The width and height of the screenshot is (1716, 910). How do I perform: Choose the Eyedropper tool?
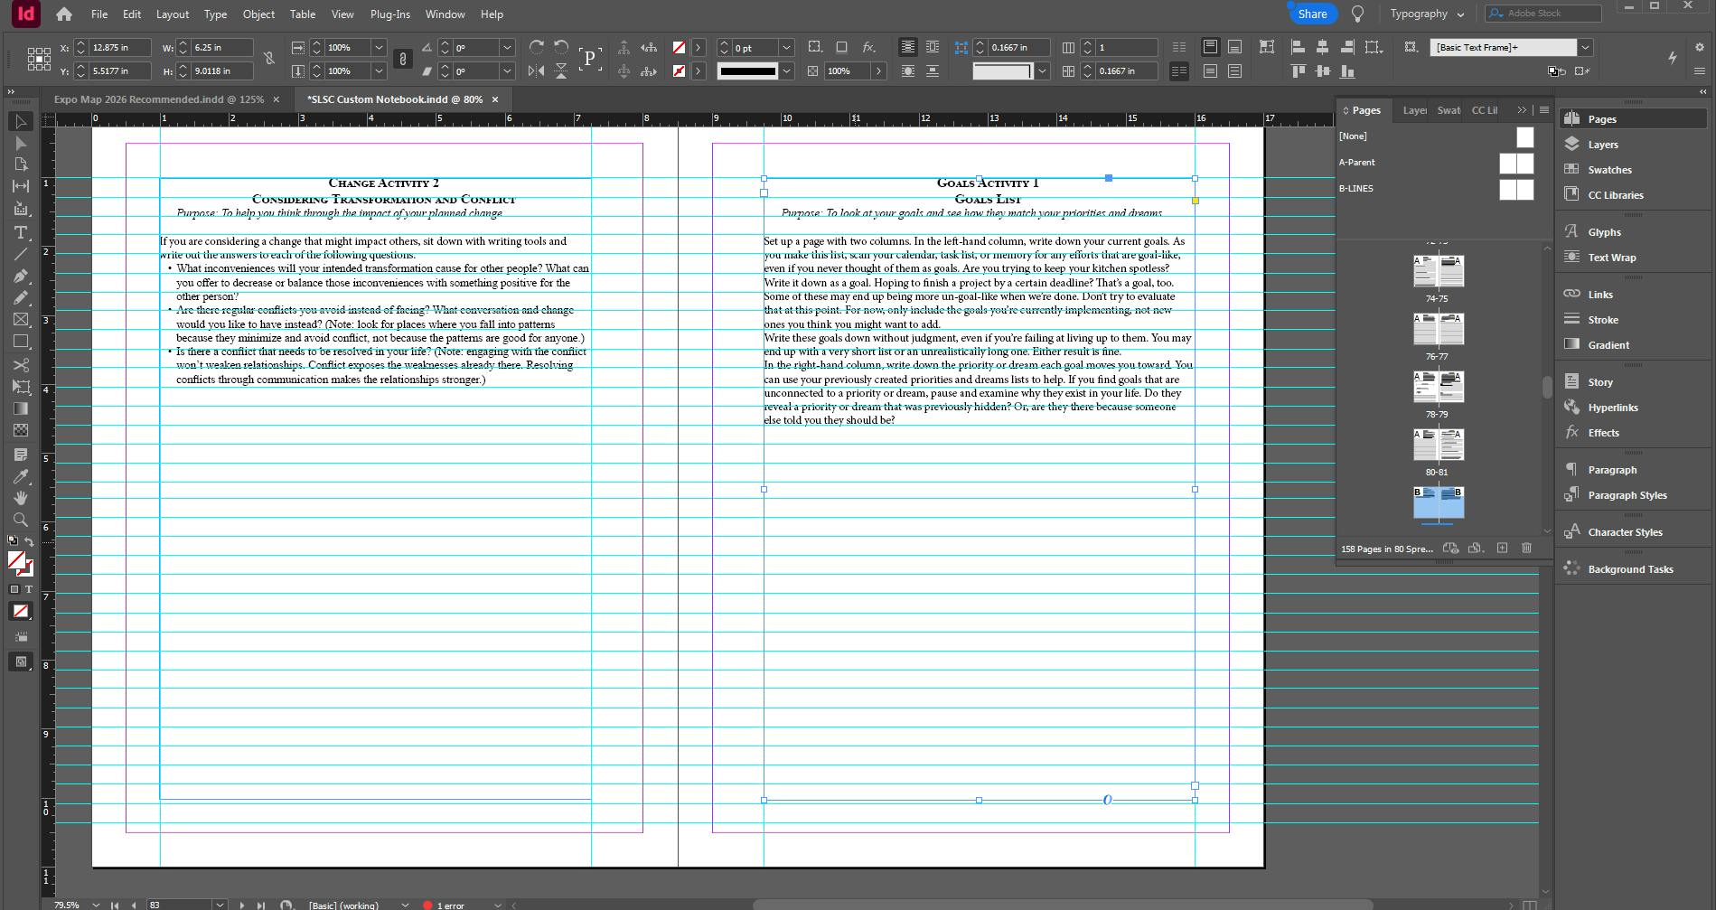point(20,476)
